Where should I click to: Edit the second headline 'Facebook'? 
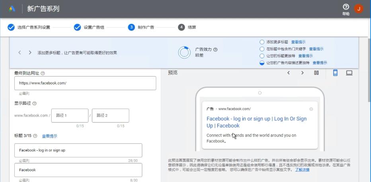click(x=78, y=170)
